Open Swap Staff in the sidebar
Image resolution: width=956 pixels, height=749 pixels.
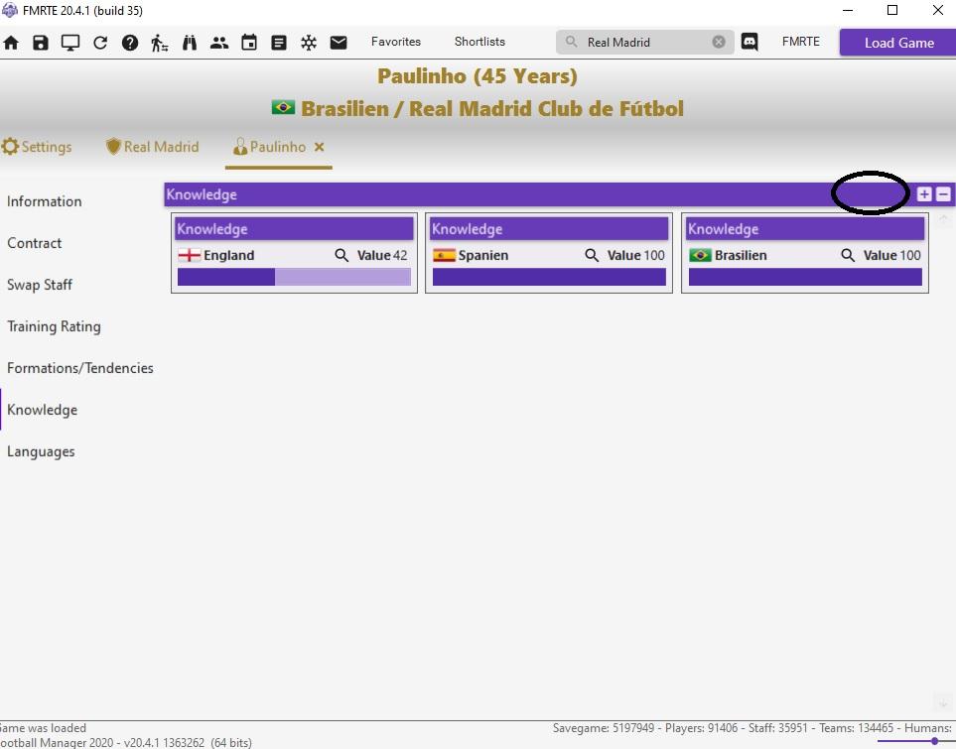40,285
